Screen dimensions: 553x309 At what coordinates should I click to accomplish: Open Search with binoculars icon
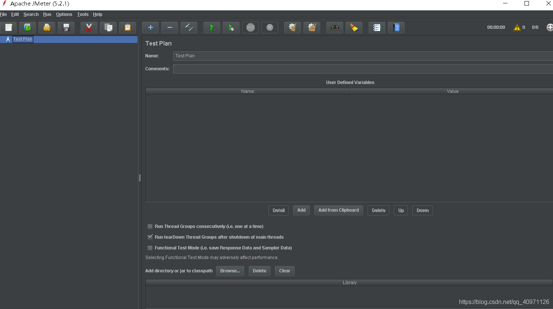335,27
